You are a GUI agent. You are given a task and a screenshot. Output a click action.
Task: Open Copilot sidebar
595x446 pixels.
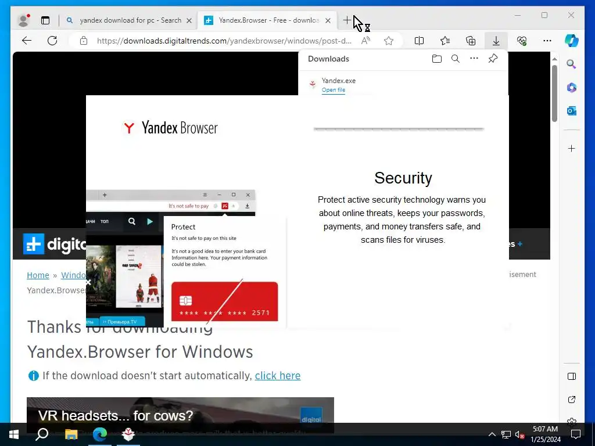tap(572, 41)
